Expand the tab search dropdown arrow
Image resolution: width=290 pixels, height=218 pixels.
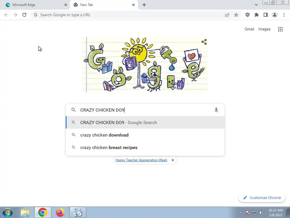coord(256,5)
